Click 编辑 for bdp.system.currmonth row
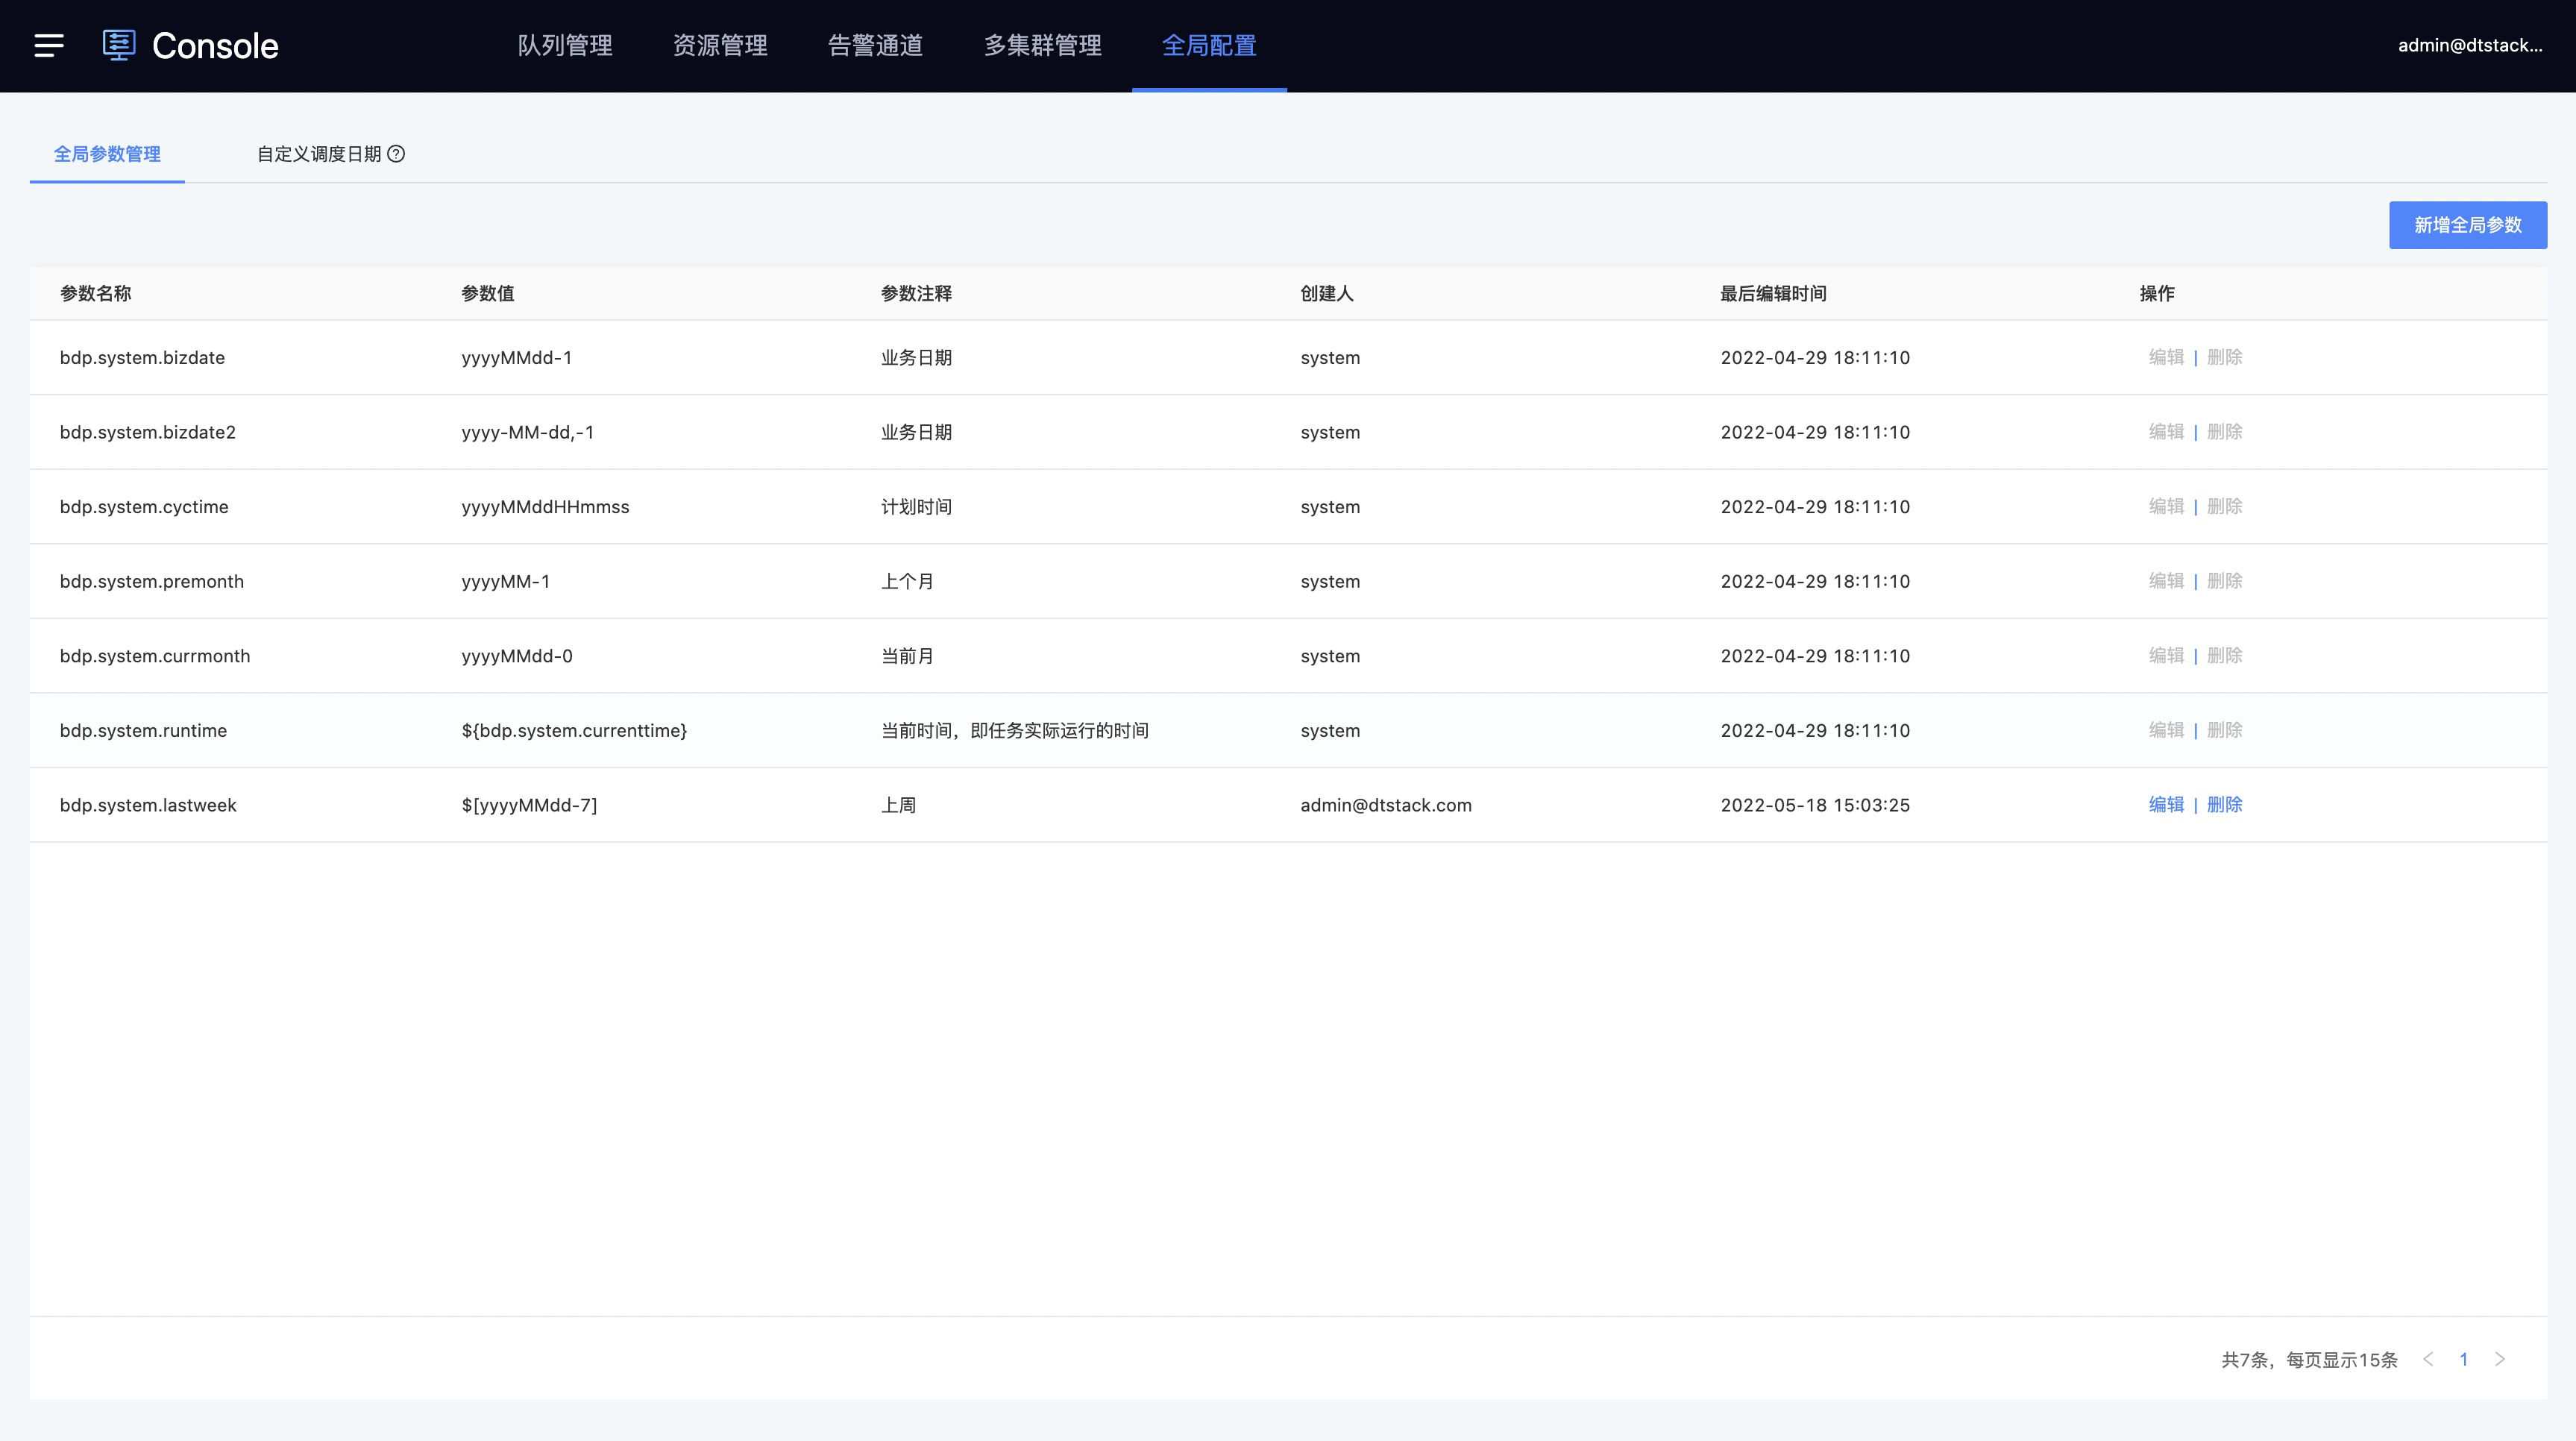The width and height of the screenshot is (2576, 1441). tap(2166, 656)
